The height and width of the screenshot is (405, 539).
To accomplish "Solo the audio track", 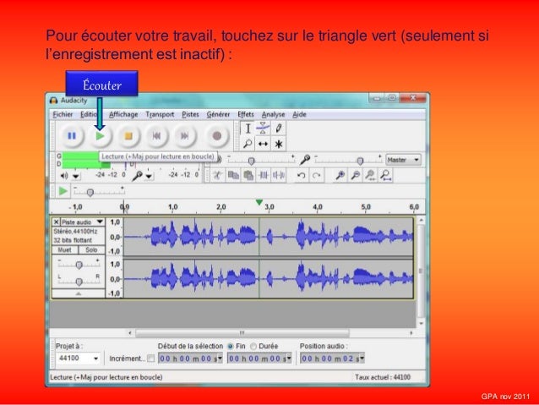I will 91,249.
